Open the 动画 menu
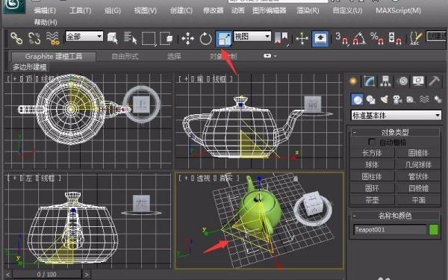448x280 pixels. coord(237,11)
